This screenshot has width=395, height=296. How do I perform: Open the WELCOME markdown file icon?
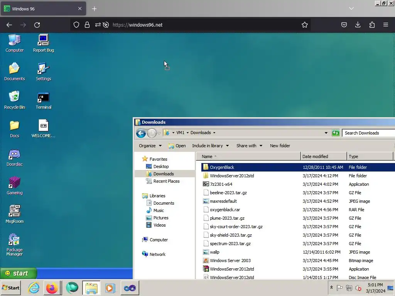(43, 129)
